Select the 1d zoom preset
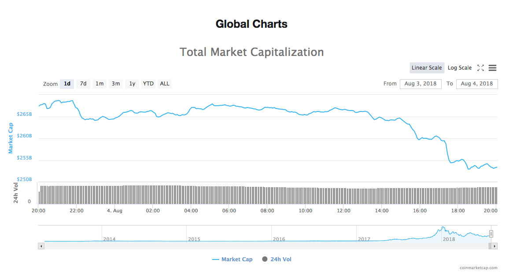Viewport: 509px width, 274px height. (66, 84)
